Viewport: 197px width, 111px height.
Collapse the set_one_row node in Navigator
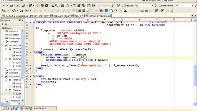click(2, 45)
